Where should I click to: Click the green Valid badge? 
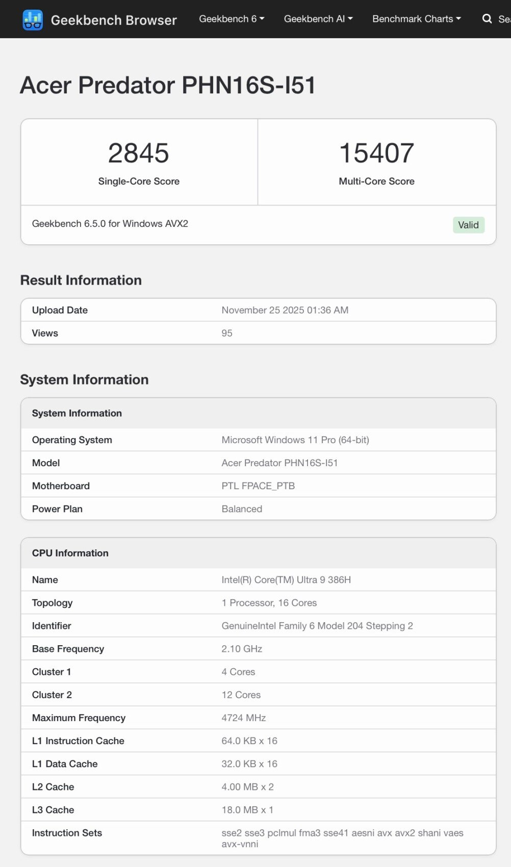tap(468, 225)
